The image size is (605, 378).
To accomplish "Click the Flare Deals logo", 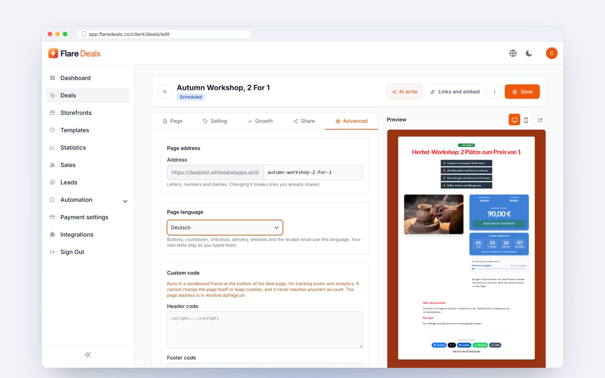I will coord(74,53).
